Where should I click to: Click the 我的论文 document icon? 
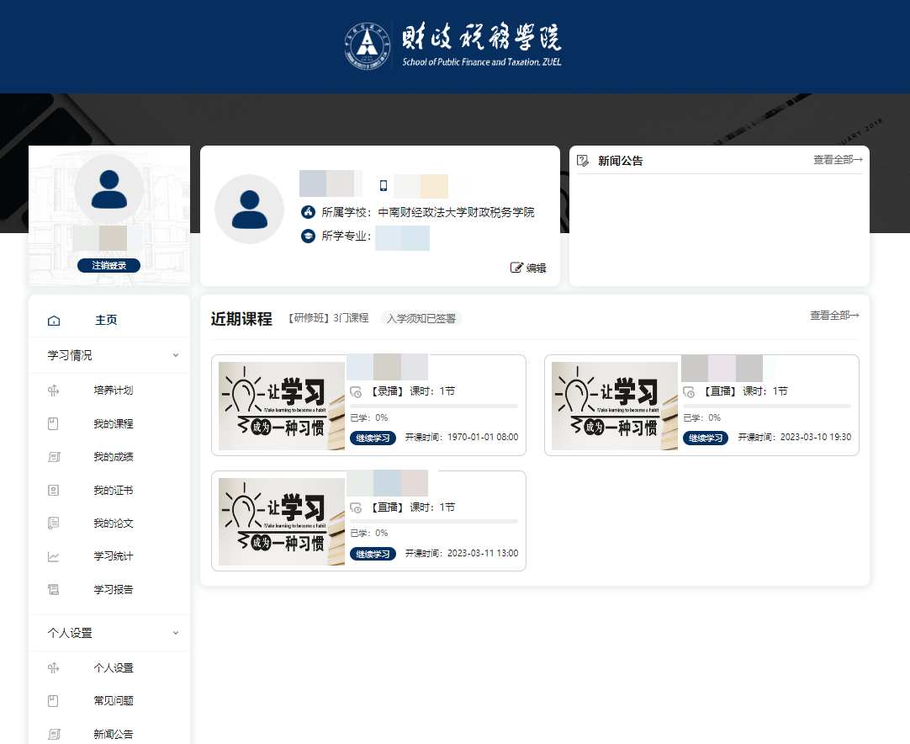coord(54,523)
